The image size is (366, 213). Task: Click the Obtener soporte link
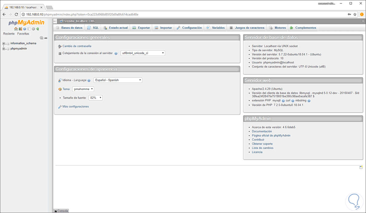[262, 144]
